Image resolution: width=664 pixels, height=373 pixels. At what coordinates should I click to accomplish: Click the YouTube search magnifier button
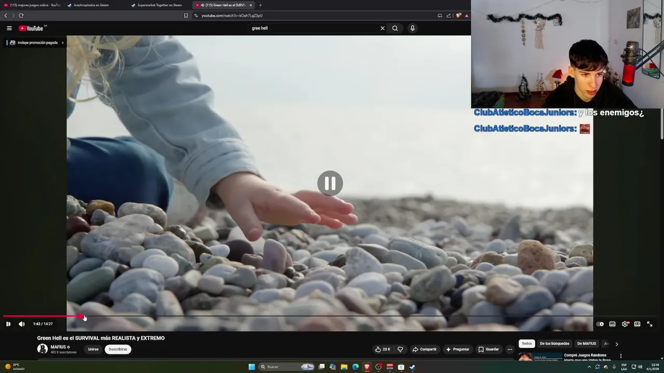point(395,28)
